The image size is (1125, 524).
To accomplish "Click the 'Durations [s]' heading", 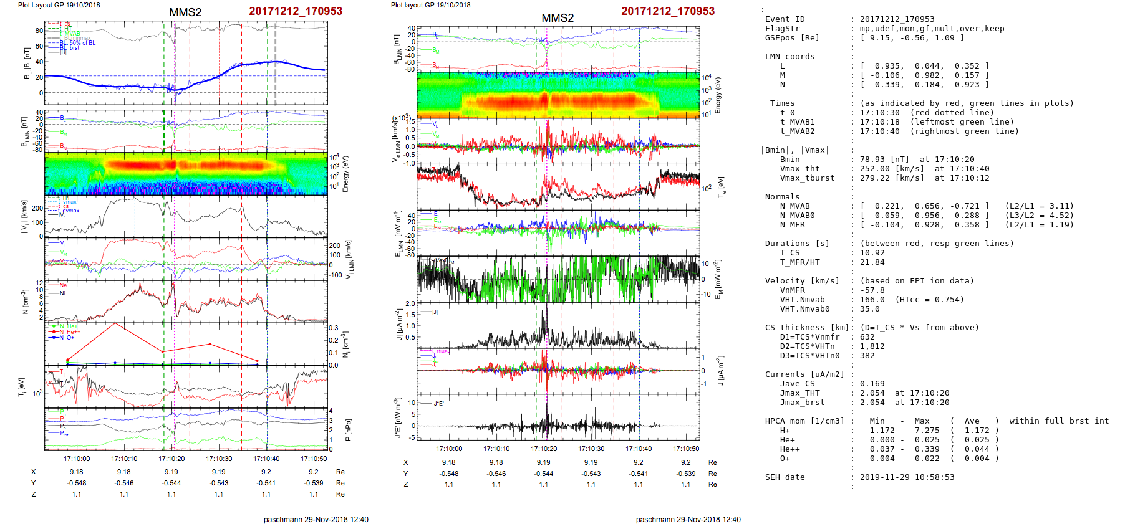I will [x=798, y=244].
